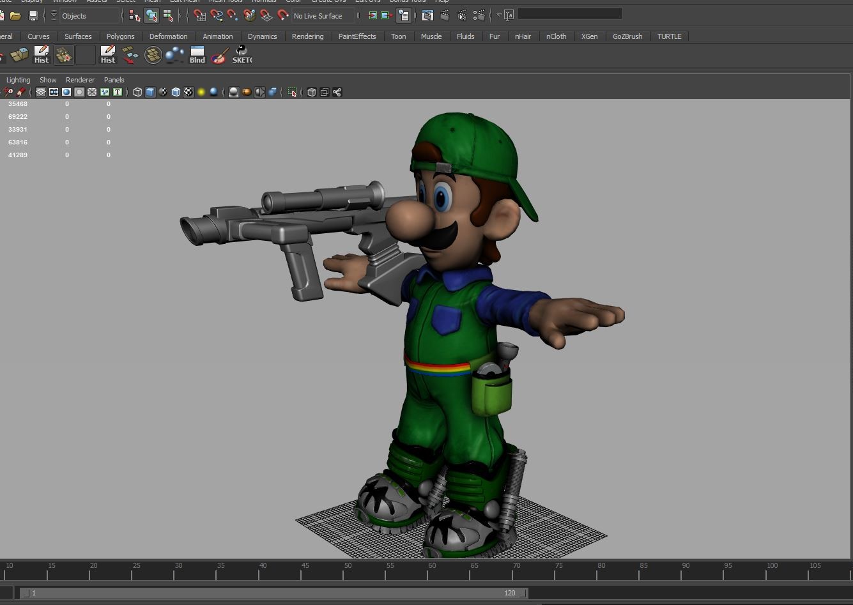Click the Blnd blend shape shelf icon
Image resolution: width=853 pixels, height=605 pixels.
point(197,54)
